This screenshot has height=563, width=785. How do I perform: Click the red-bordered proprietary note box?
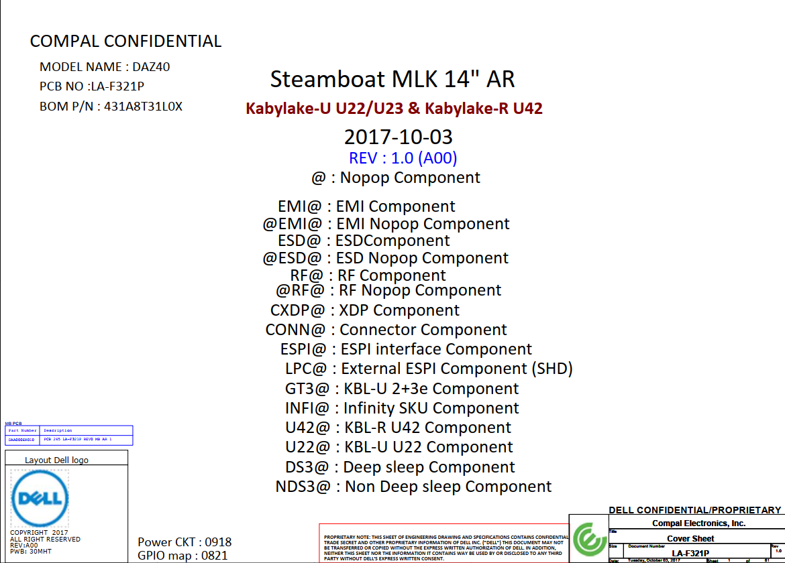(444, 543)
